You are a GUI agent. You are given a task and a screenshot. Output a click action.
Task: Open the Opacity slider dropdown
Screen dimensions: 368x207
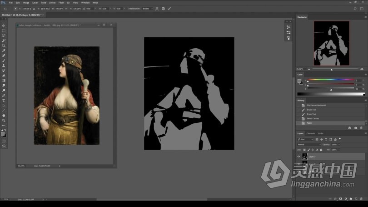tap(339, 145)
